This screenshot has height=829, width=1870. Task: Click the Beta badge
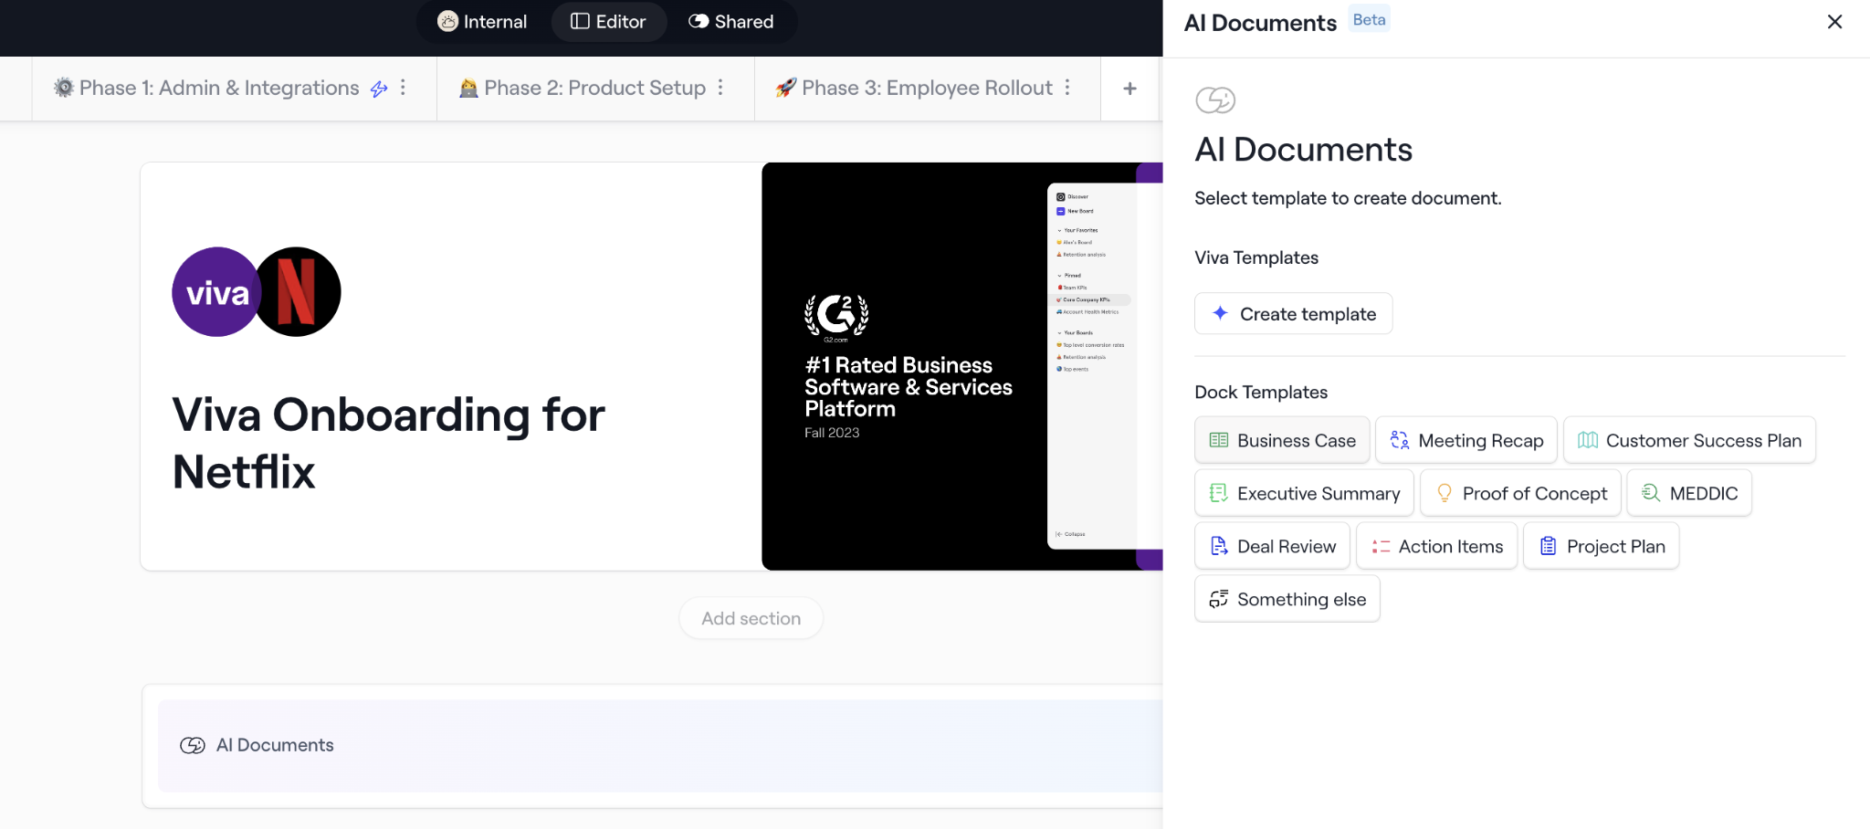pos(1369,19)
